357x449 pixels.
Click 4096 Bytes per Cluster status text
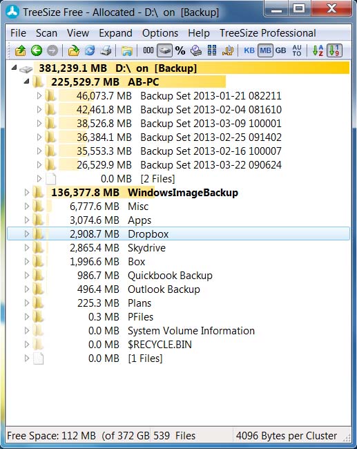287,436
